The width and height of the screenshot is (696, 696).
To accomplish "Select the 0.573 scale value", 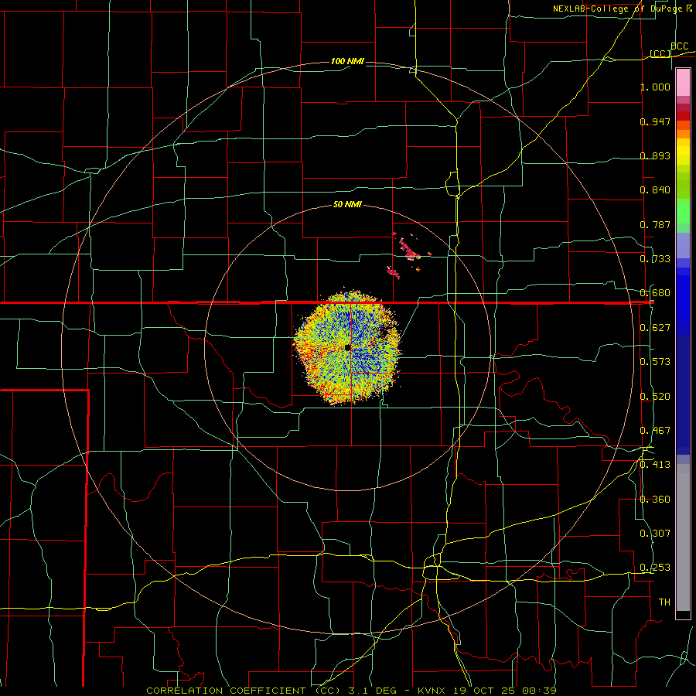I will pos(655,362).
